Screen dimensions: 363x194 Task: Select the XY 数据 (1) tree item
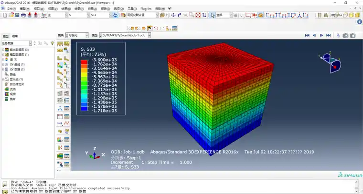(17, 69)
